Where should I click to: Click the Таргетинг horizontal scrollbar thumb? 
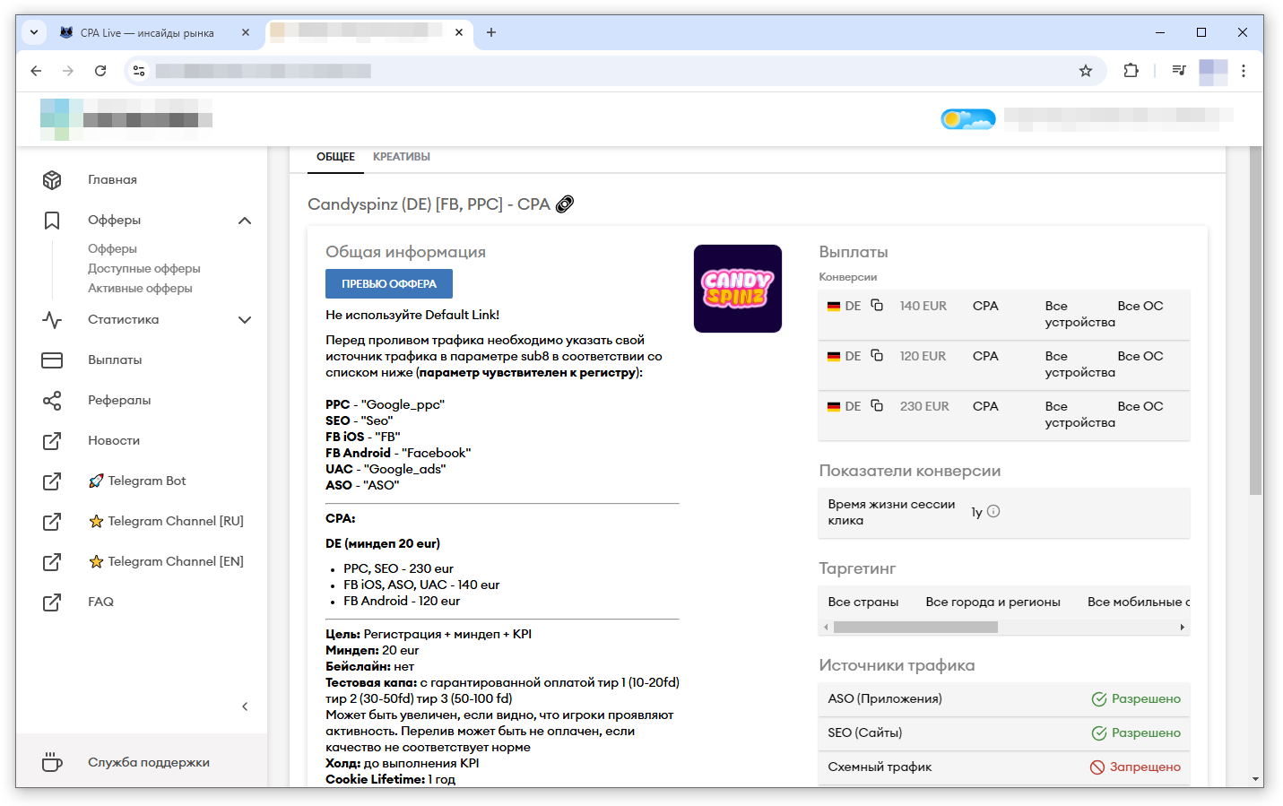coord(915,628)
